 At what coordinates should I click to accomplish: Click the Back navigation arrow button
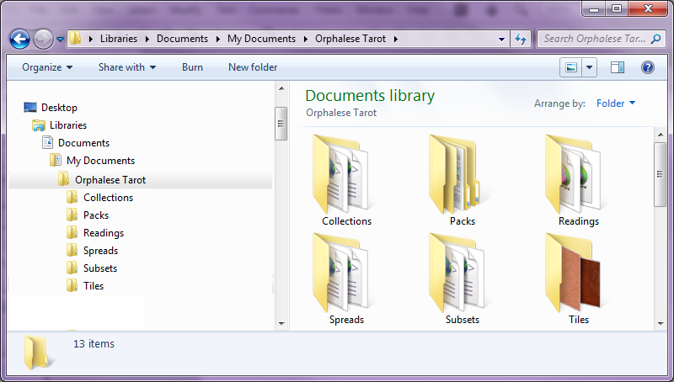[19, 40]
